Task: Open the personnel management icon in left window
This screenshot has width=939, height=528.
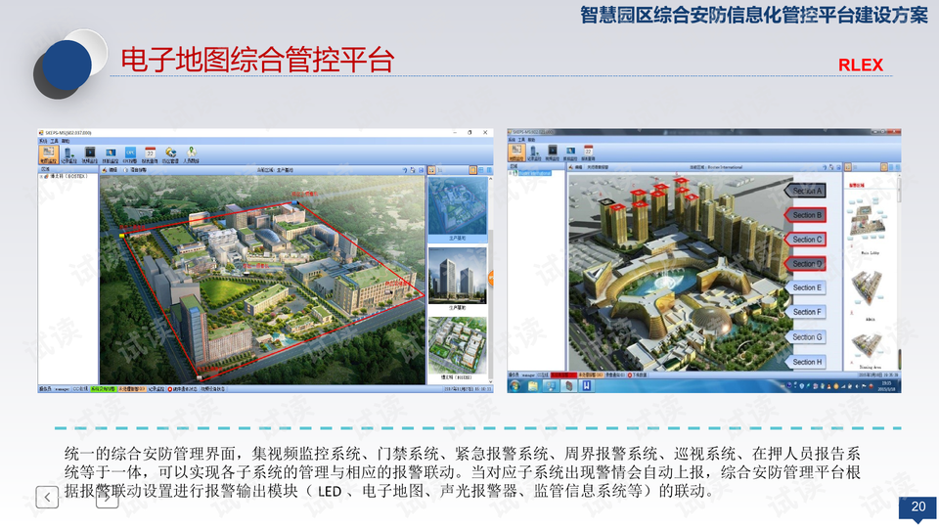Action: tap(192, 154)
